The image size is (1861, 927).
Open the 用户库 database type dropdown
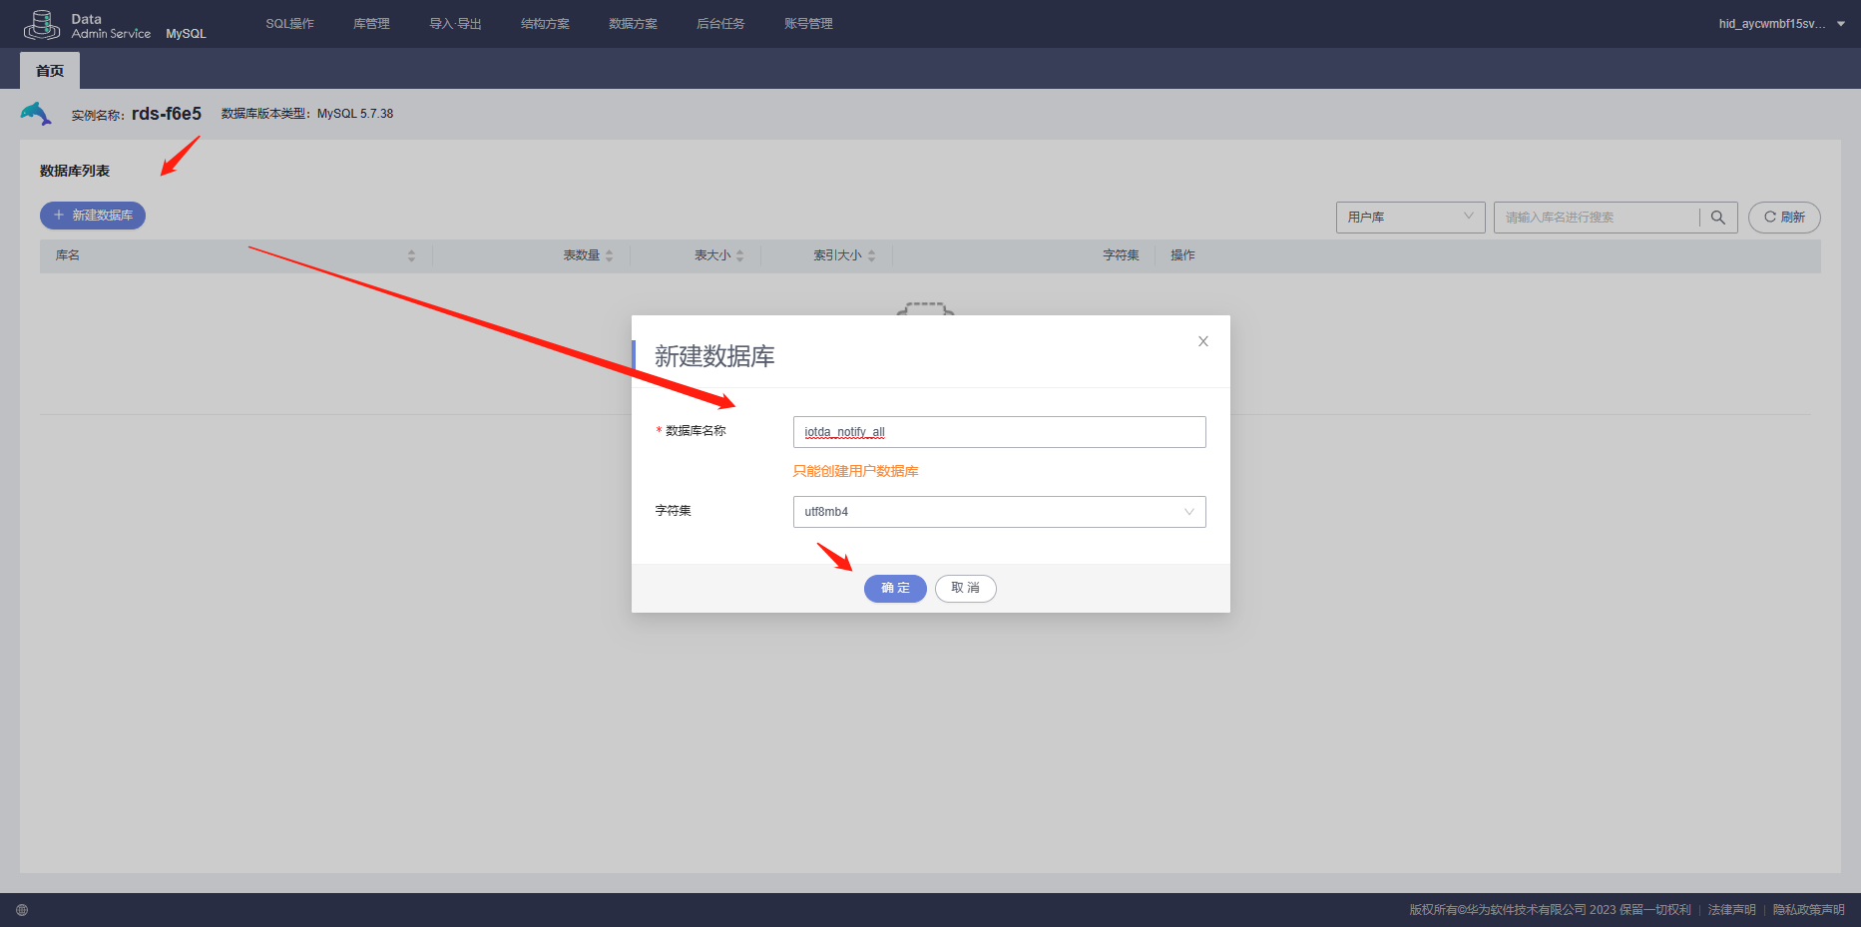pyautogui.click(x=1410, y=218)
